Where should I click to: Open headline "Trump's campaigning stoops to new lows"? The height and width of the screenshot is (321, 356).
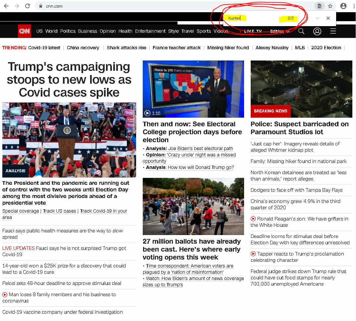pyautogui.click(x=69, y=80)
